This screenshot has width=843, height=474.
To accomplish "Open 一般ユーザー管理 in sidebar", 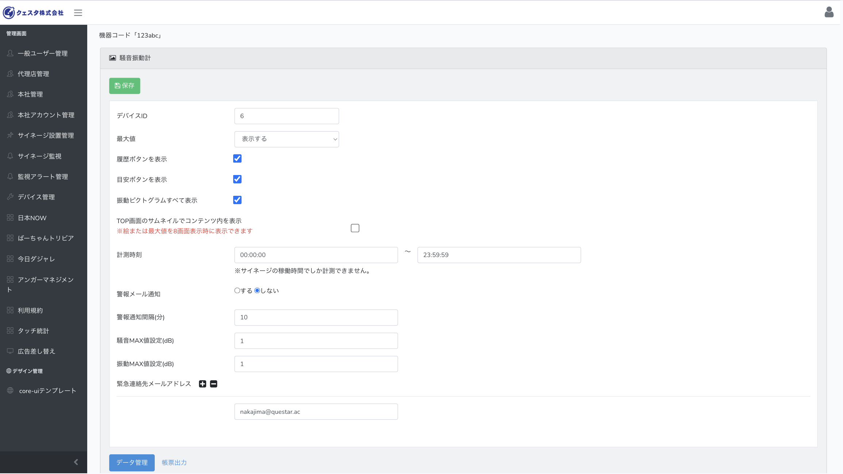I will 43,53.
